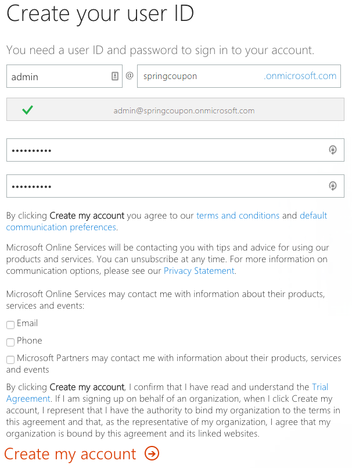
Task: Click the key icon in confirm password field
Action: [x=333, y=185]
